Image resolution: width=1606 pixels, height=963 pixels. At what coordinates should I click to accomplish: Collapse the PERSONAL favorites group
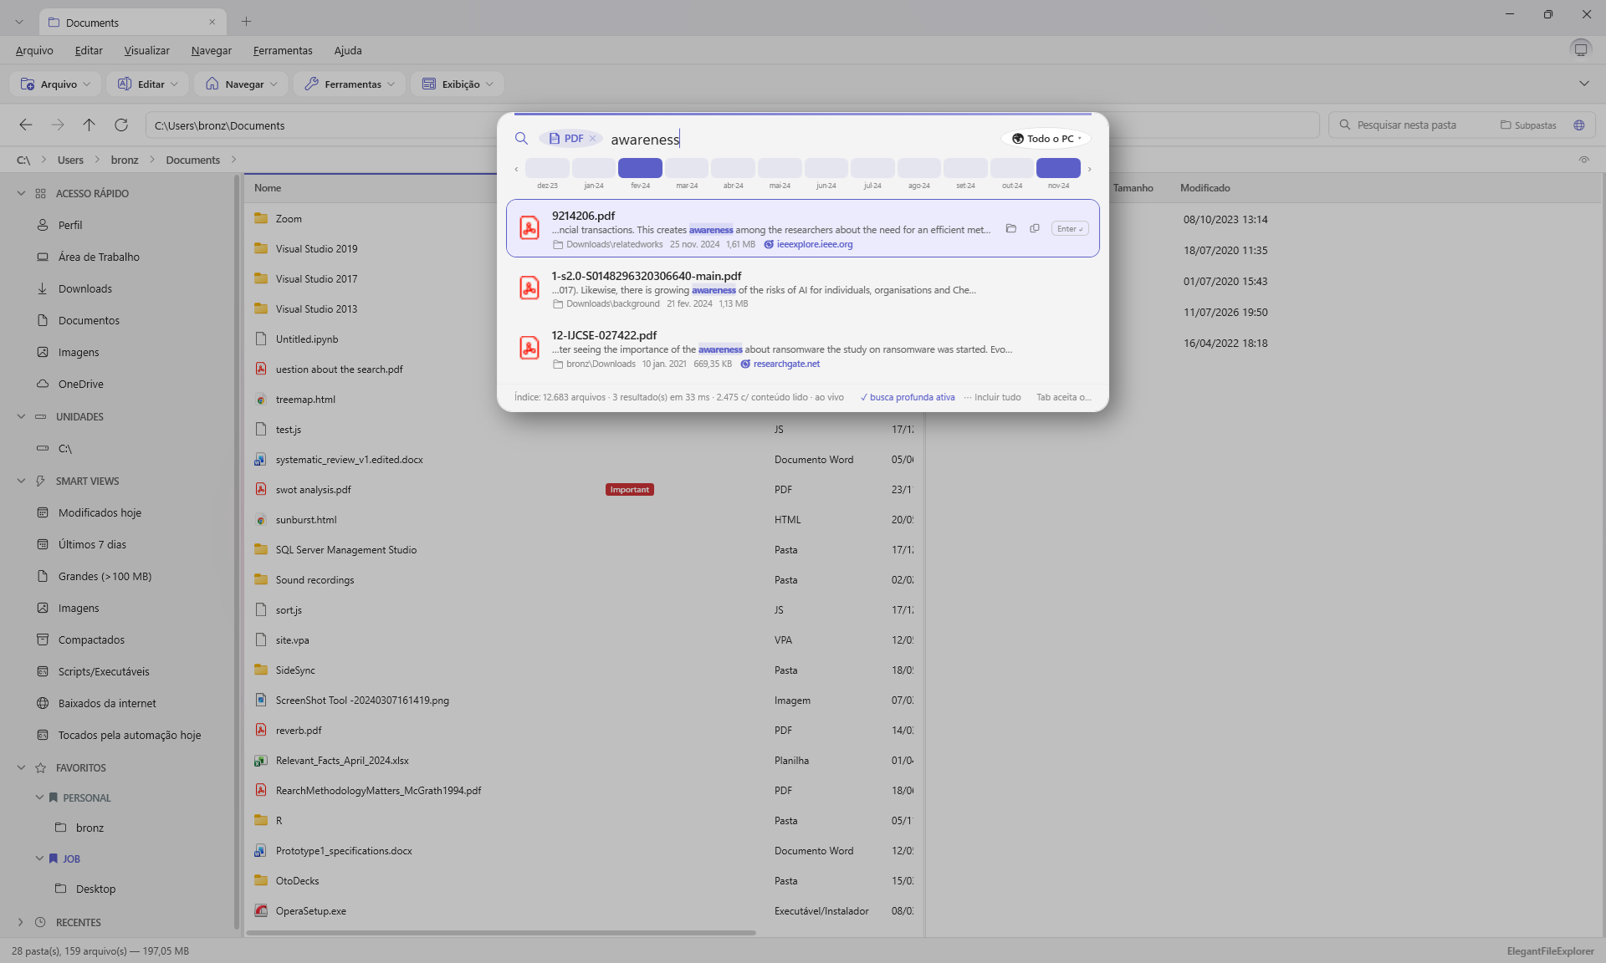(39, 797)
